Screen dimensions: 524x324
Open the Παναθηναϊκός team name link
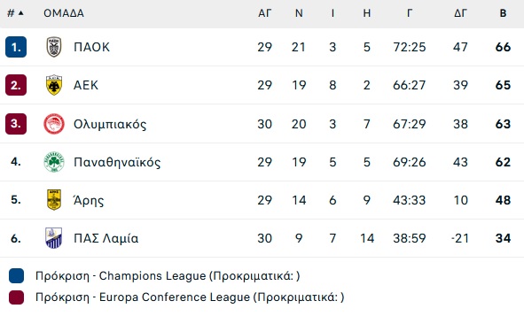[x=117, y=162]
